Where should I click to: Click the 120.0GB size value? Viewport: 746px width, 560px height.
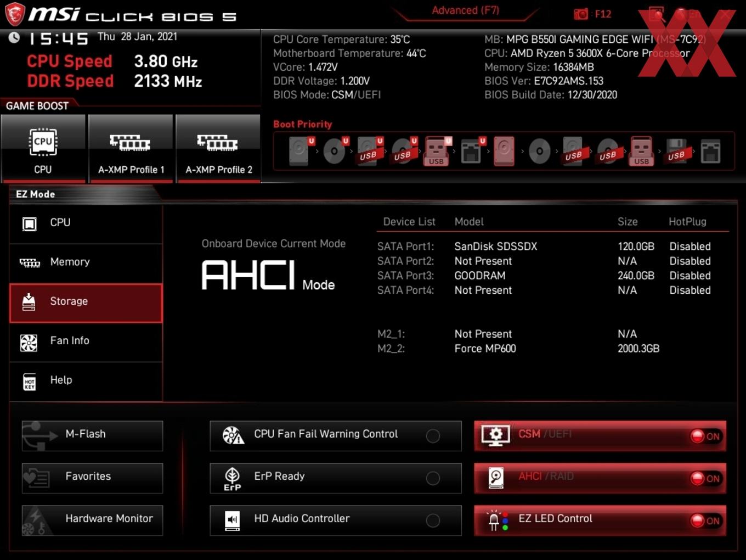click(636, 247)
